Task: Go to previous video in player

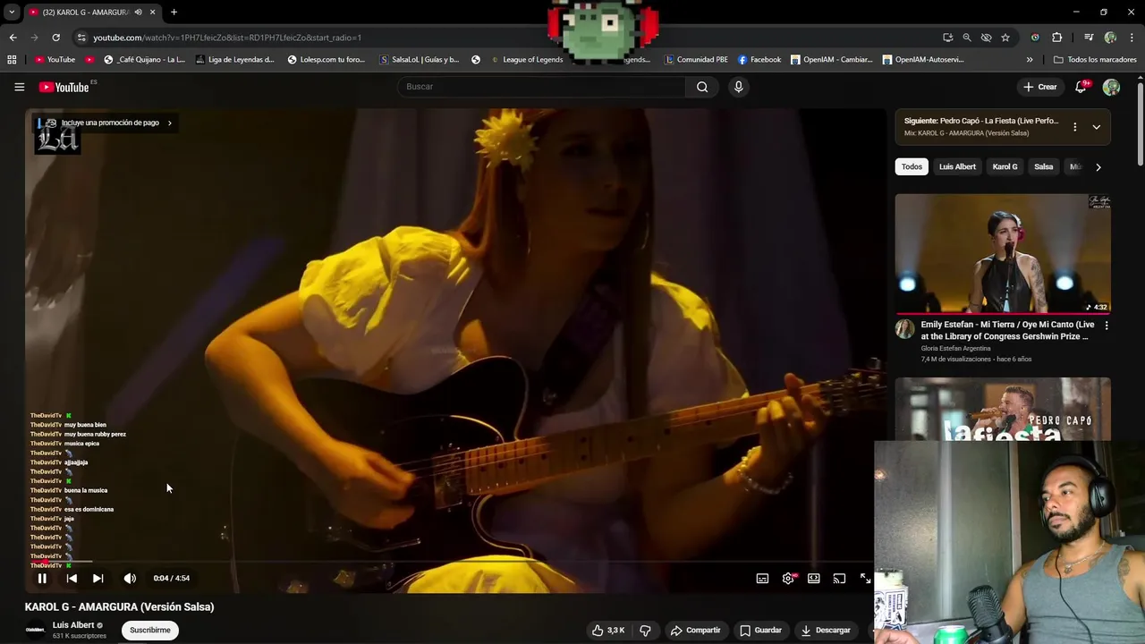Action: pos(72,578)
